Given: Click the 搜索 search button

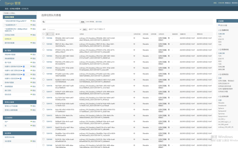Looking at the screenshot, I should click(83, 22).
